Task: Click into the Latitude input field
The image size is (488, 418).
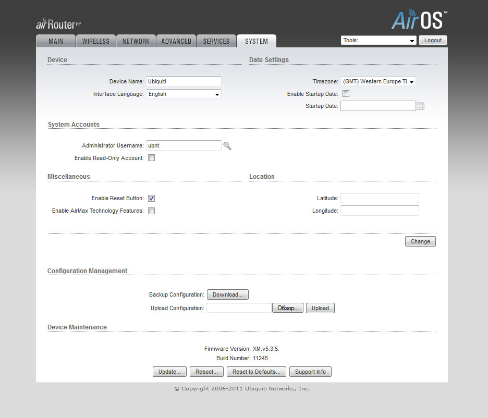Action: 380,198
